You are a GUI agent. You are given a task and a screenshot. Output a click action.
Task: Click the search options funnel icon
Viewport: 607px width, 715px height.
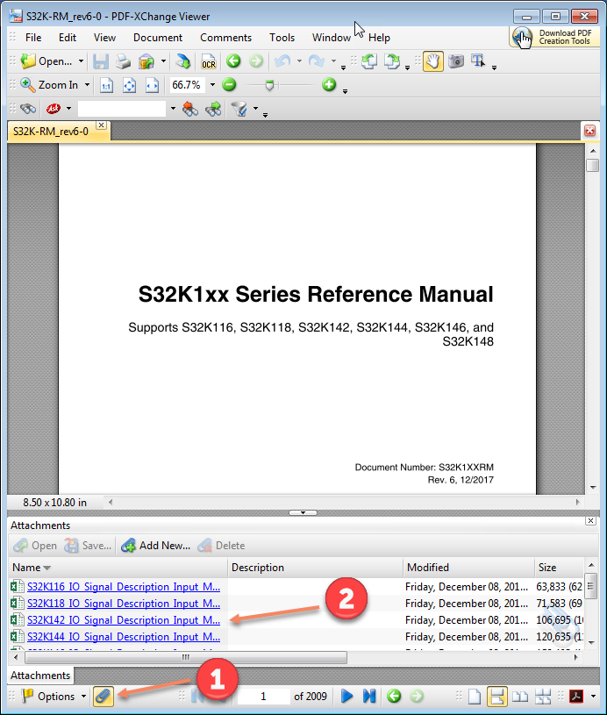[239, 109]
